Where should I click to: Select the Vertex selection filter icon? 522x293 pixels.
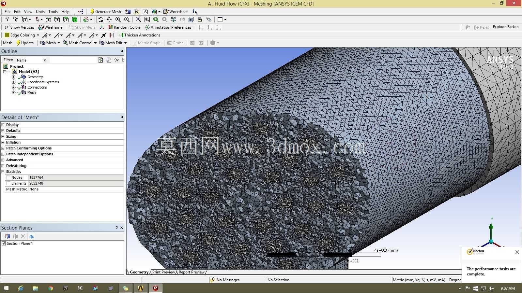[48, 20]
